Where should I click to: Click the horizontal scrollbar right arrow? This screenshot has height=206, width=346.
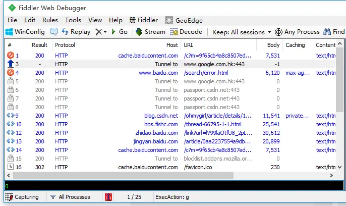pyautogui.click(x=331, y=176)
